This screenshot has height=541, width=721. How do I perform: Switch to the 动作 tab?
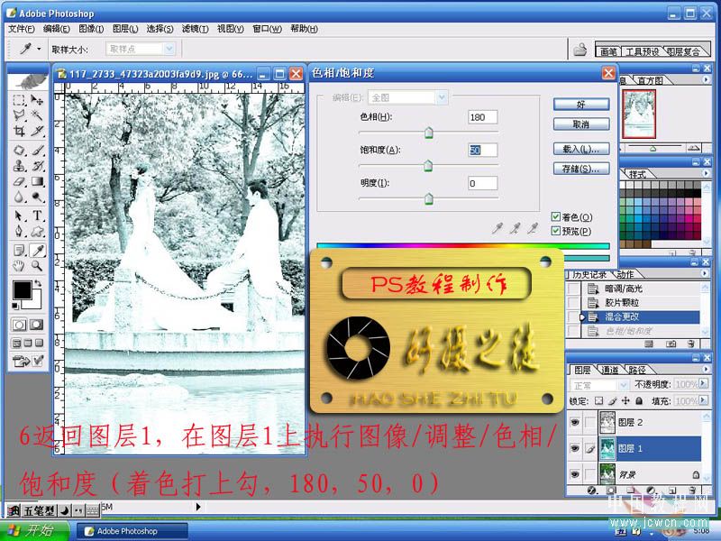coord(625,275)
